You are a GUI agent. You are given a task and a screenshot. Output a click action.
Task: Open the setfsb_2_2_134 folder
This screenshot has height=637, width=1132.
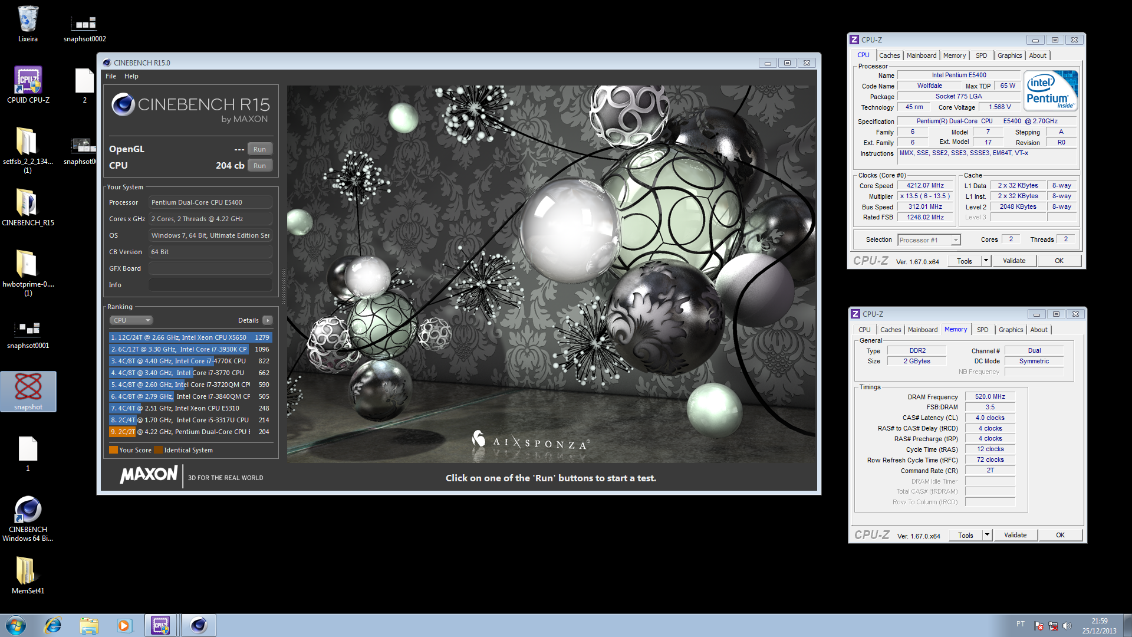point(28,150)
